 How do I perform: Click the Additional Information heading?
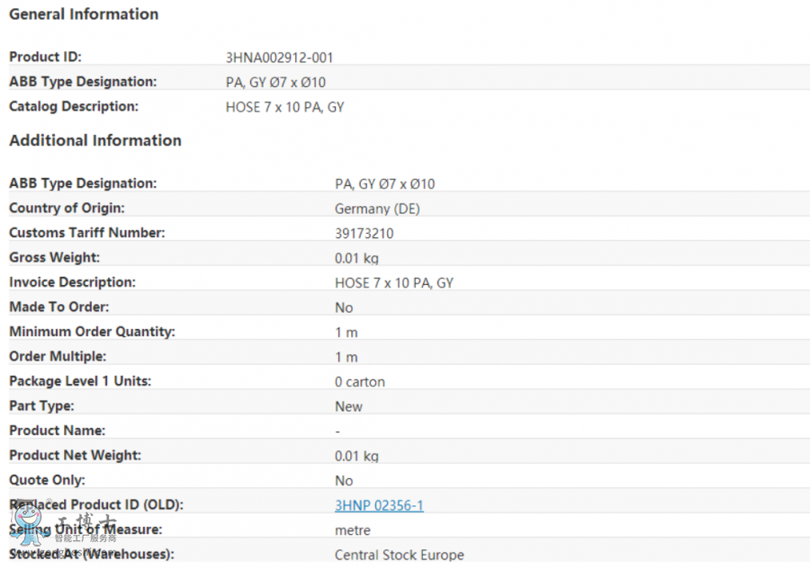coord(95,140)
